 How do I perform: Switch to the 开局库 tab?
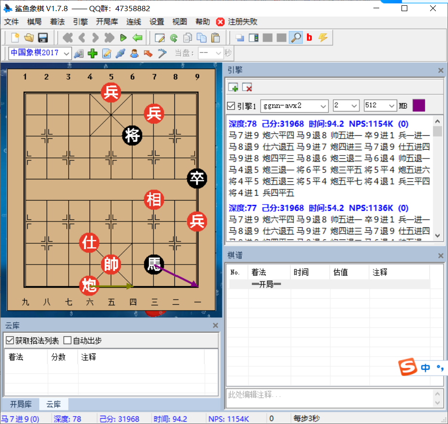(21, 404)
